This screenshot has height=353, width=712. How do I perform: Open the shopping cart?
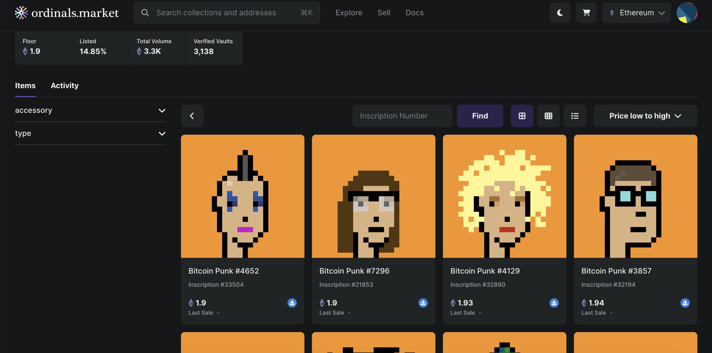coord(586,13)
